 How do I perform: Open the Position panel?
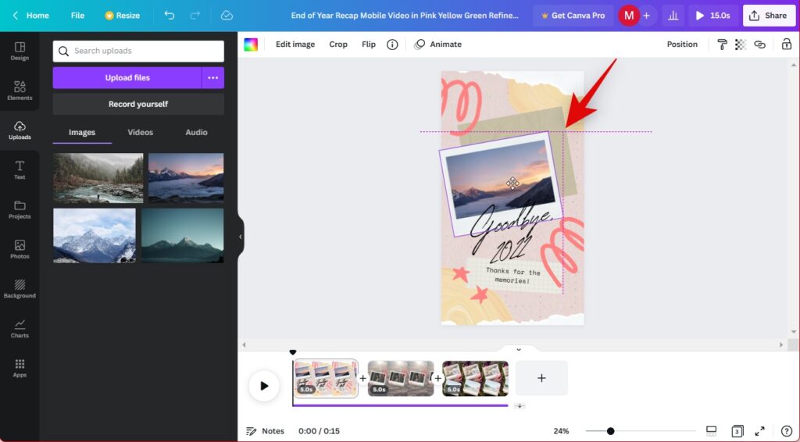682,45
